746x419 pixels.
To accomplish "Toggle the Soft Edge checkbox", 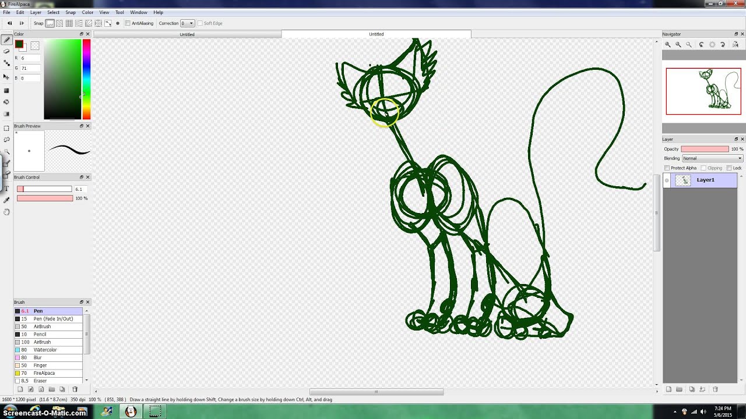I will 200,23.
